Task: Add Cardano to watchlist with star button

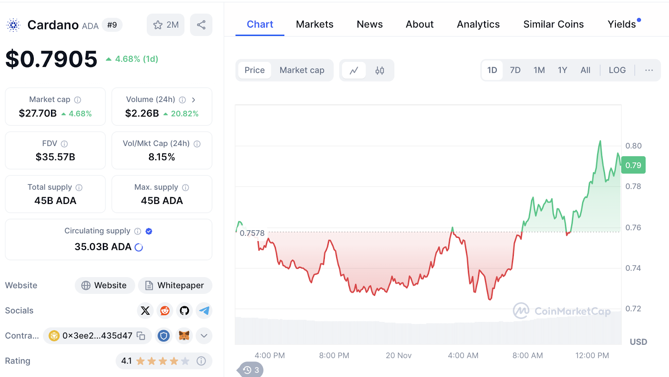Action: pos(166,25)
